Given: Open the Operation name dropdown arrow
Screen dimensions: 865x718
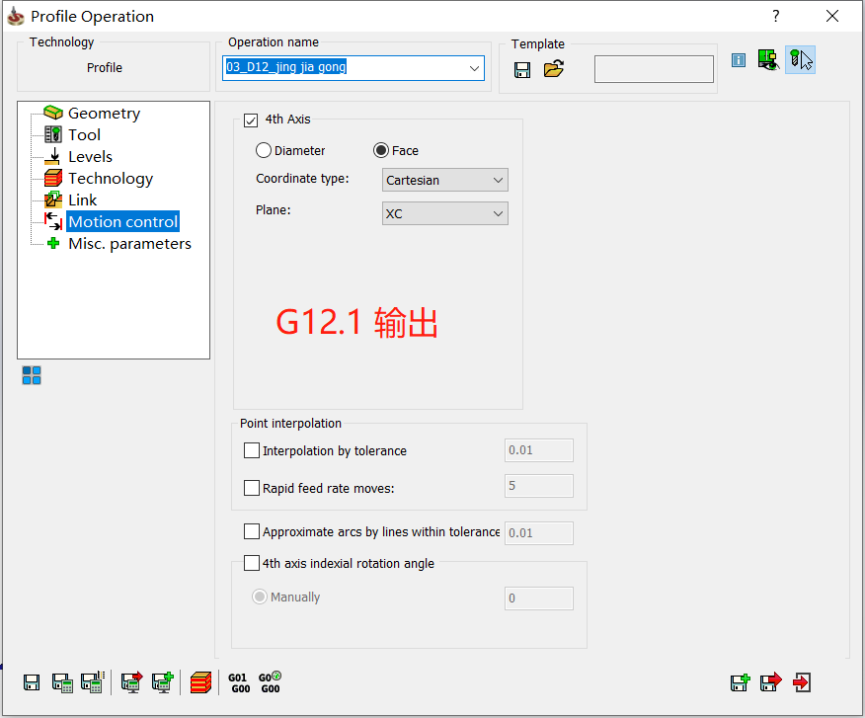Looking at the screenshot, I should pos(475,68).
